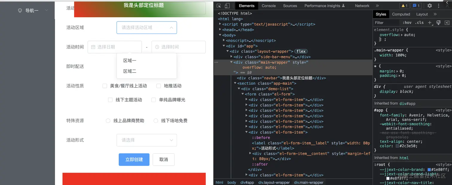Expand the noscript tag node
This screenshot has height=185, width=452.
tap(224, 40)
